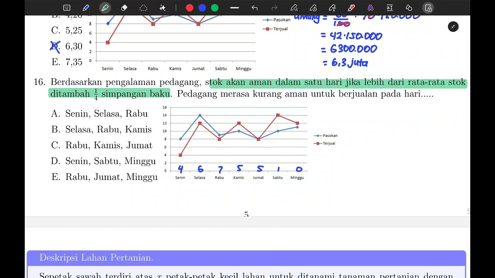Select the pen-with-sparkle handwriting tool
The width and height of the screenshot is (495, 278).
point(294,8)
